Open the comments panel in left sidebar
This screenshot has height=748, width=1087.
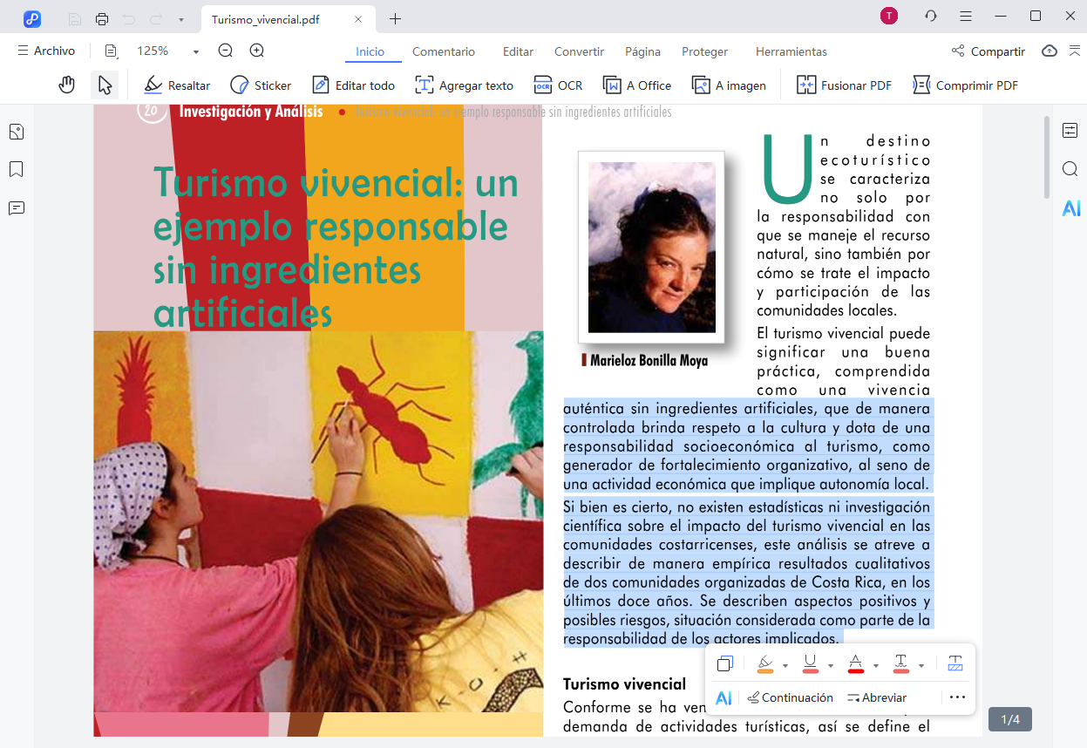coord(16,207)
